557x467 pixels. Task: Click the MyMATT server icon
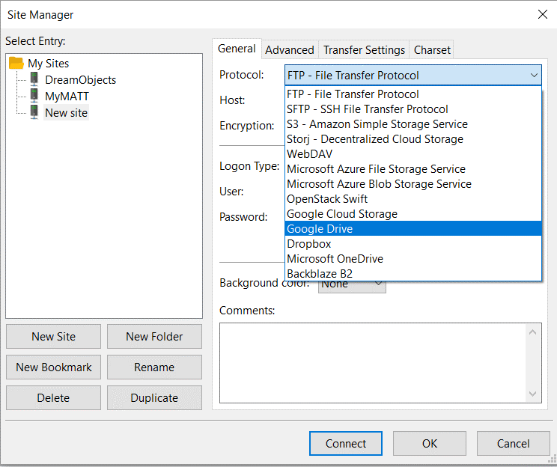coord(34,96)
